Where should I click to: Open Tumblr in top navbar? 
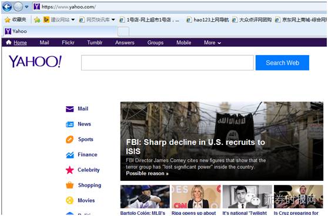(x=95, y=43)
